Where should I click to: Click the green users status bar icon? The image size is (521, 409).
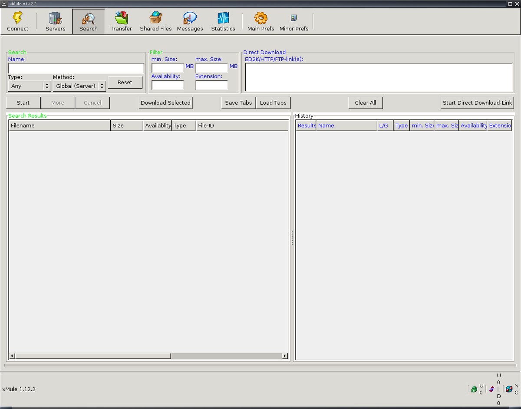pyautogui.click(x=474, y=389)
